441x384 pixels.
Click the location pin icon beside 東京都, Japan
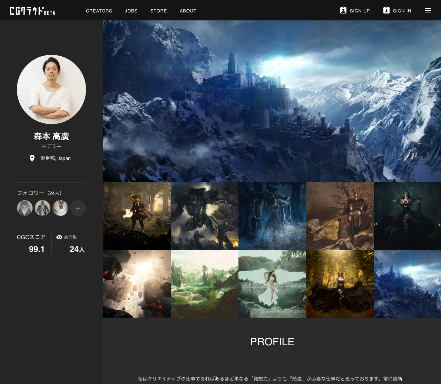point(32,158)
